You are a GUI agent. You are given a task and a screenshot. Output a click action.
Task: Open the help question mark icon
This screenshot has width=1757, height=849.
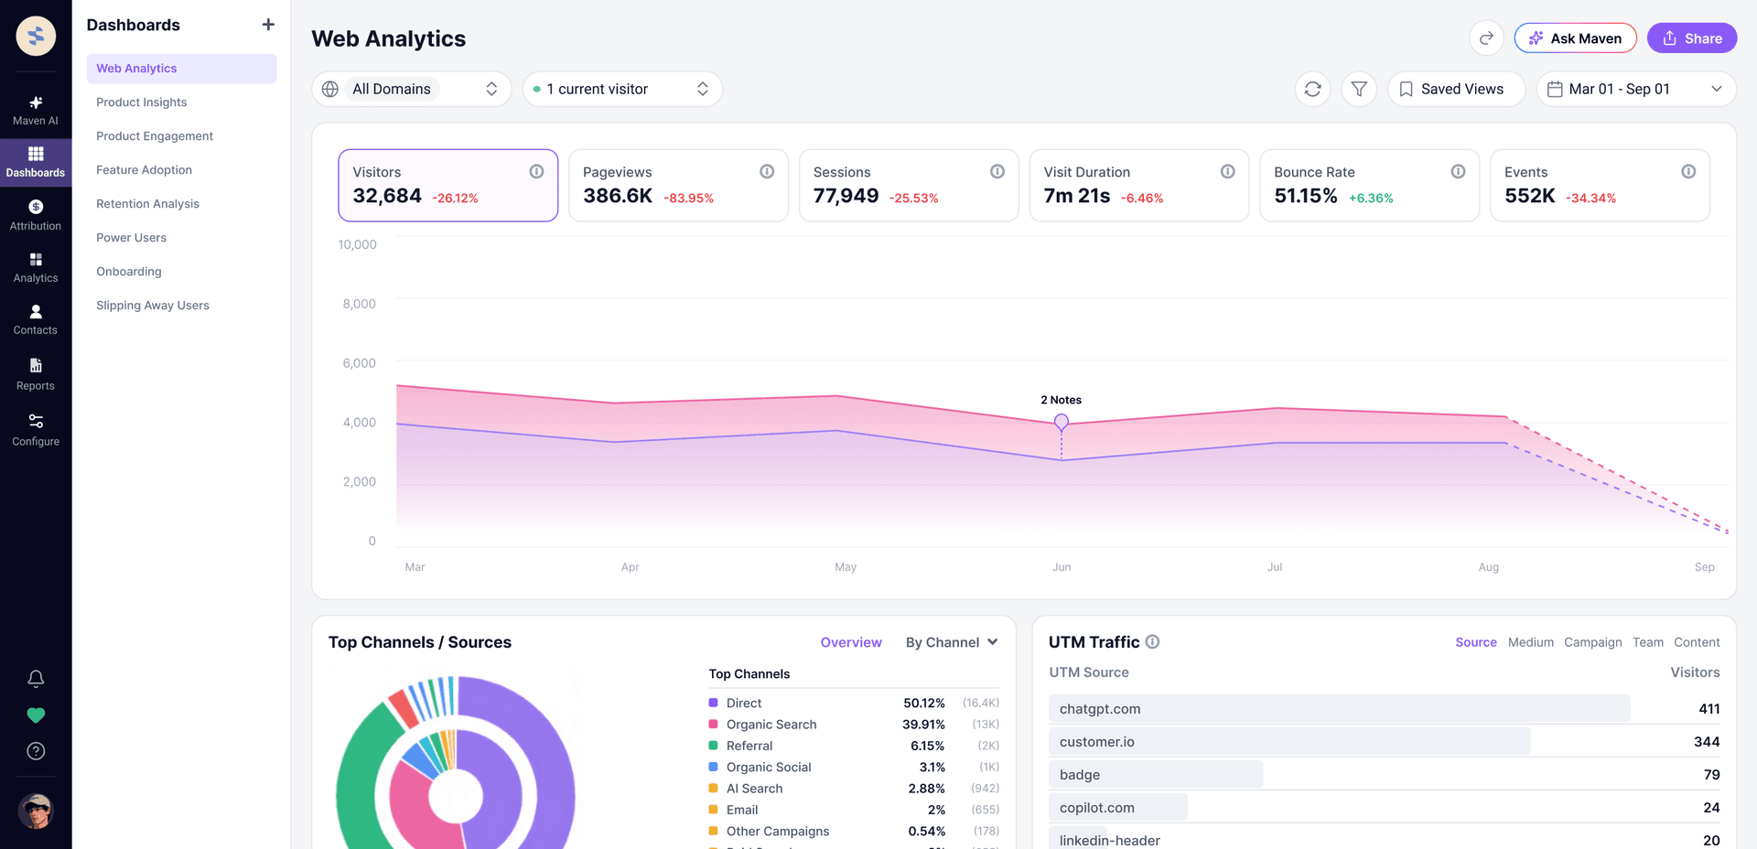pos(36,751)
